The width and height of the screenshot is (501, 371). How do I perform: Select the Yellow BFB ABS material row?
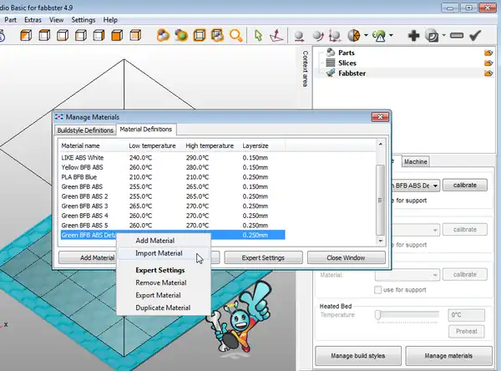[82, 167]
